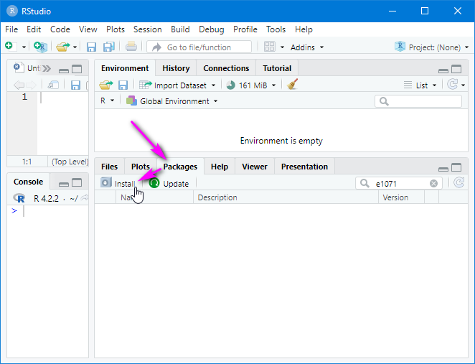Image resolution: width=475 pixels, height=364 pixels.
Task: Open the 161 MiB memory usage menu
Action: tap(251, 85)
